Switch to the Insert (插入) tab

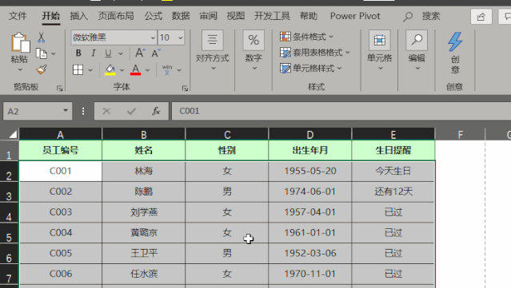79,16
